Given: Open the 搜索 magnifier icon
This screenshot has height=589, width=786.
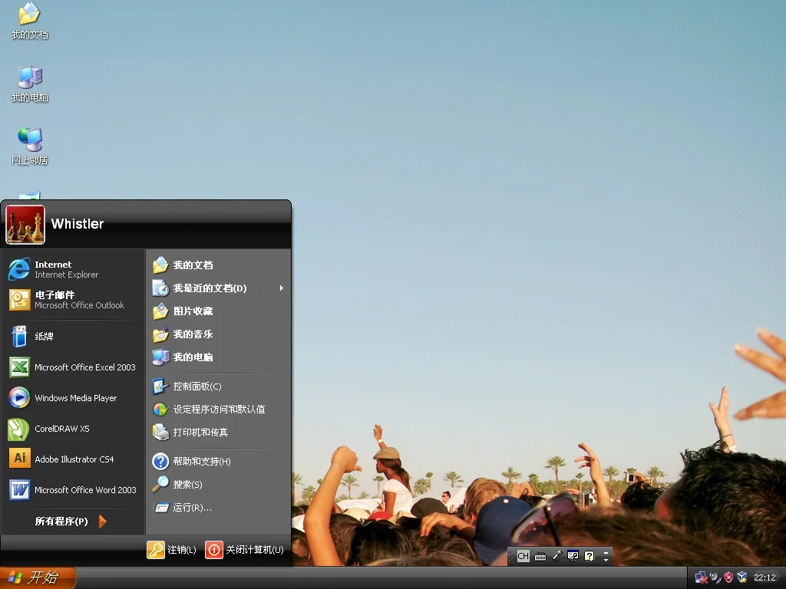Looking at the screenshot, I should [x=160, y=485].
